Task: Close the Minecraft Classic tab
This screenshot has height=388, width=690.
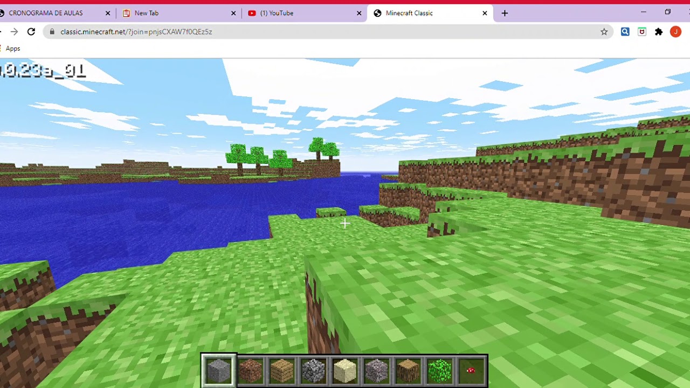Action: click(x=485, y=13)
